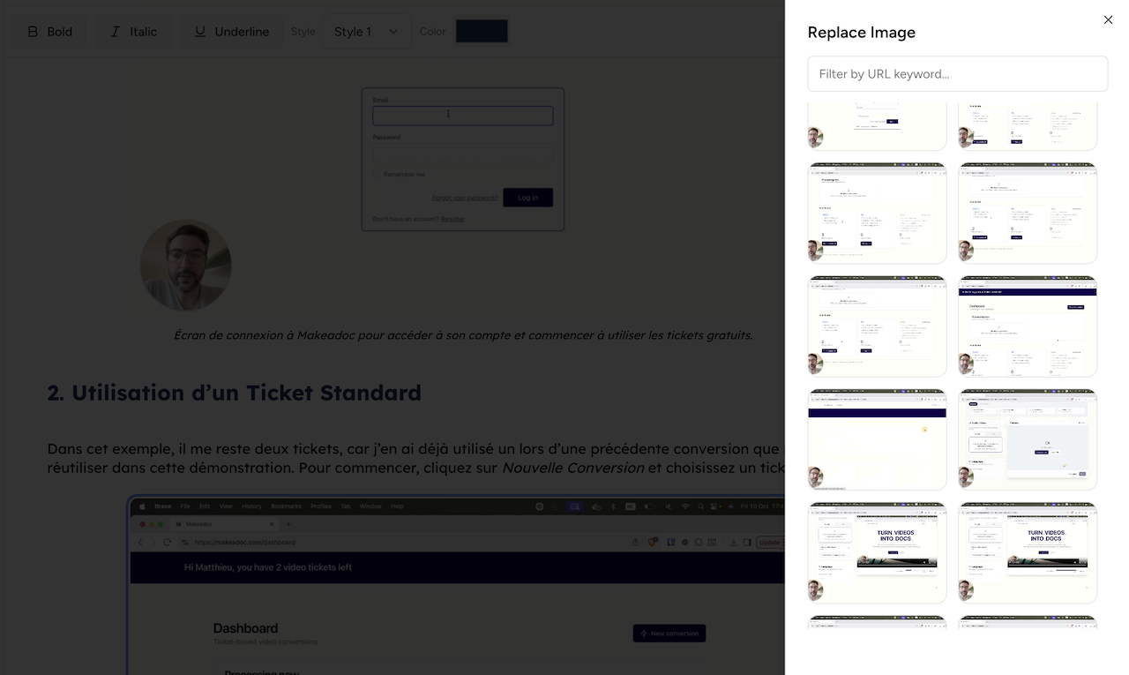Click the italic caption "Écran de connexion à Makeadoc"

[462, 335]
